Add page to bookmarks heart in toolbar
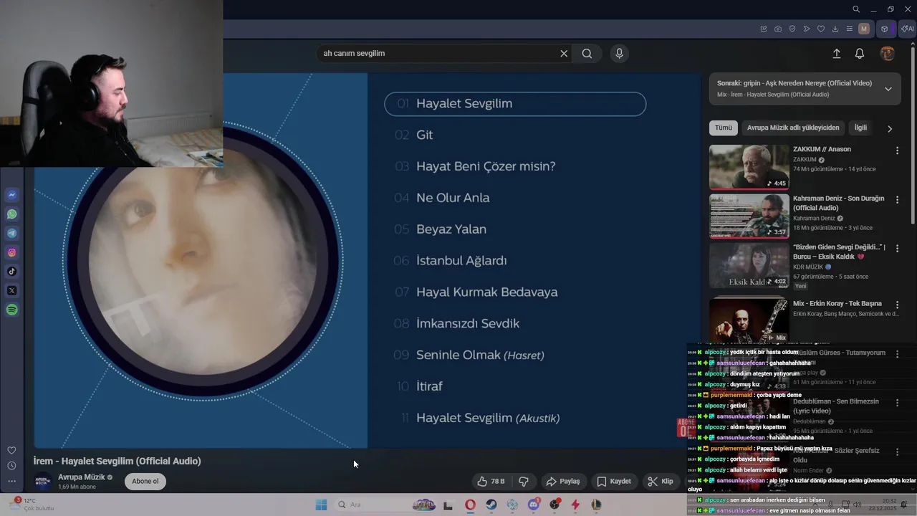 pos(821,29)
